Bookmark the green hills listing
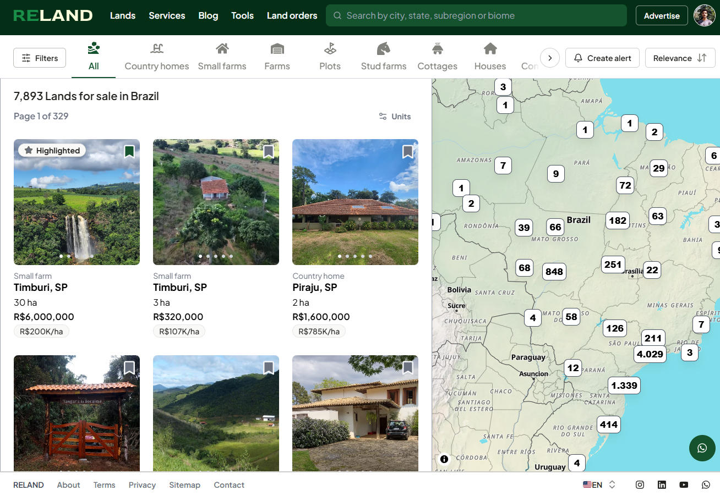Viewport: 720px width, 496px height. point(269,367)
